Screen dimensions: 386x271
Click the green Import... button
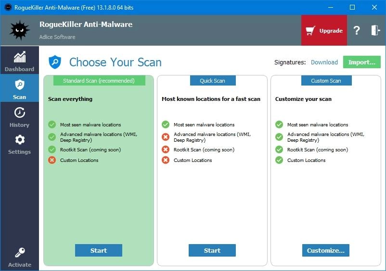tap(361, 62)
